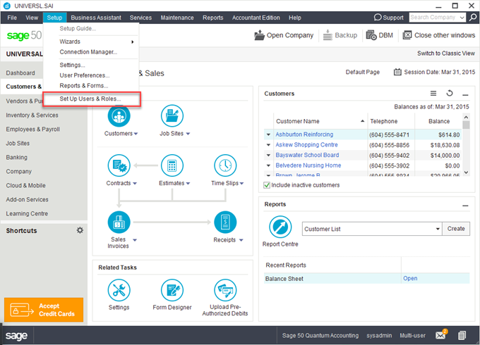
Task: Choose Settings from the Setup menu
Action: [92, 65]
